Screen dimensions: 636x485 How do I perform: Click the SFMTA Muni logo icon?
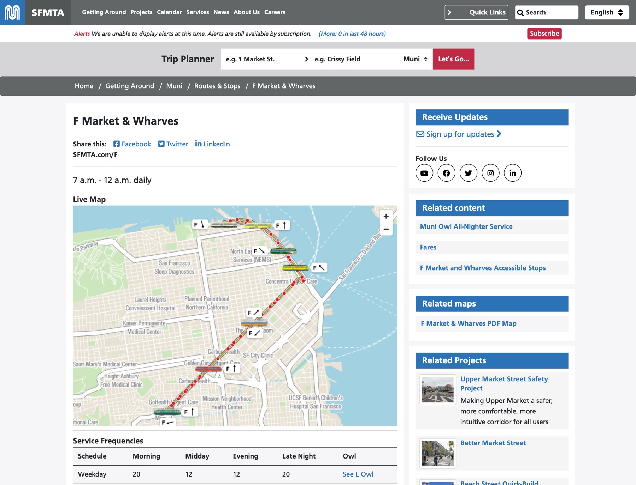pyautogui.click(x=12, y=12)
